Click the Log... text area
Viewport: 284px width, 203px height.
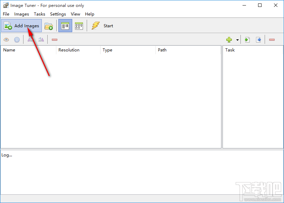coord(142,172)
